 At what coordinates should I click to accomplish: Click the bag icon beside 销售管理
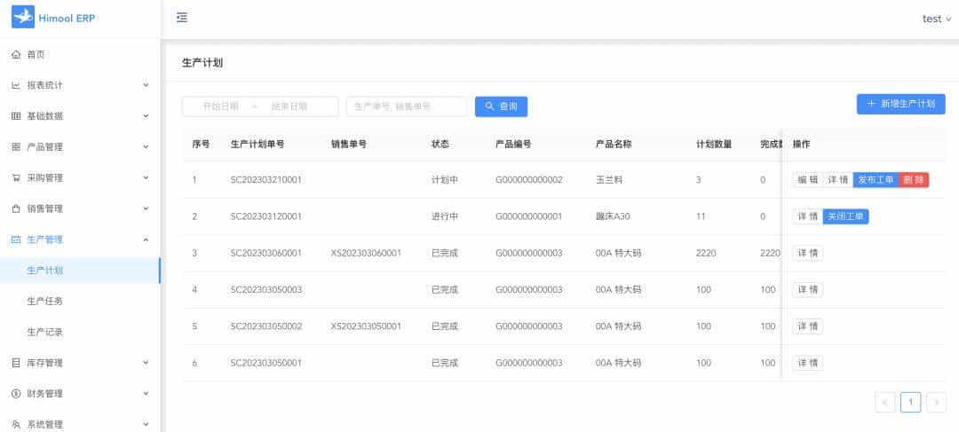coord(16,209)
